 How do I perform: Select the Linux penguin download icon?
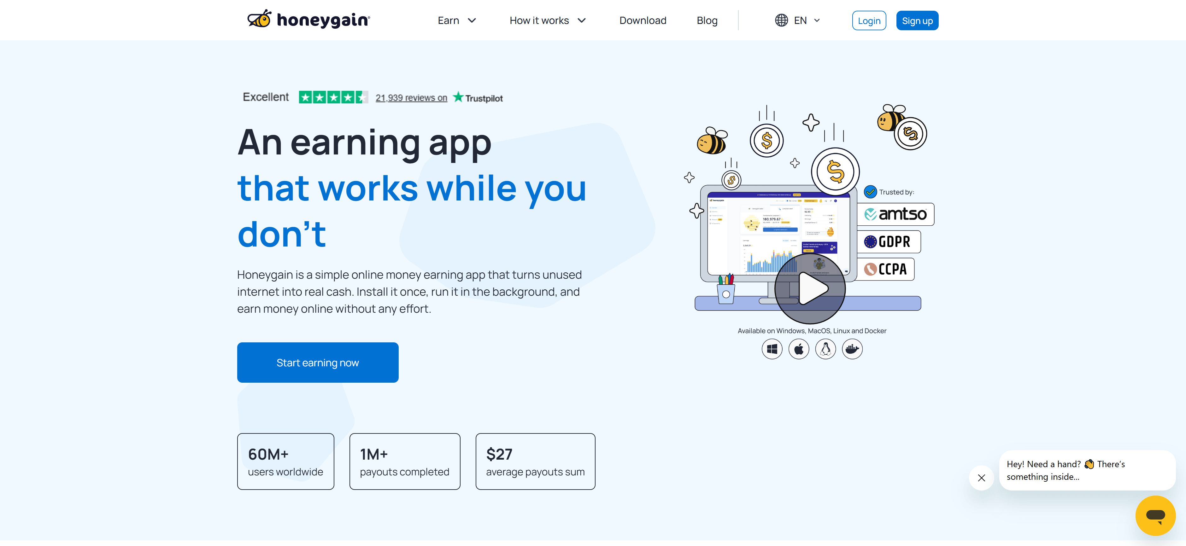(x=825, y=349)
